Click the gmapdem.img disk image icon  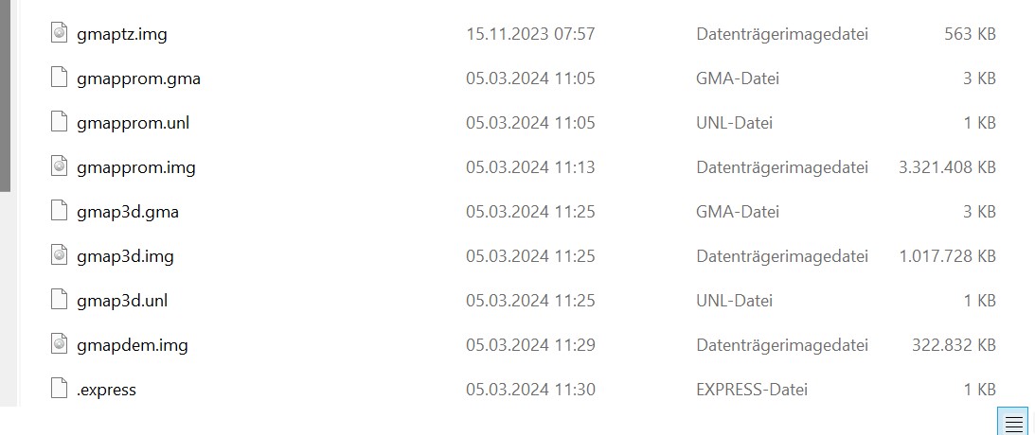[x=60, y=345]
